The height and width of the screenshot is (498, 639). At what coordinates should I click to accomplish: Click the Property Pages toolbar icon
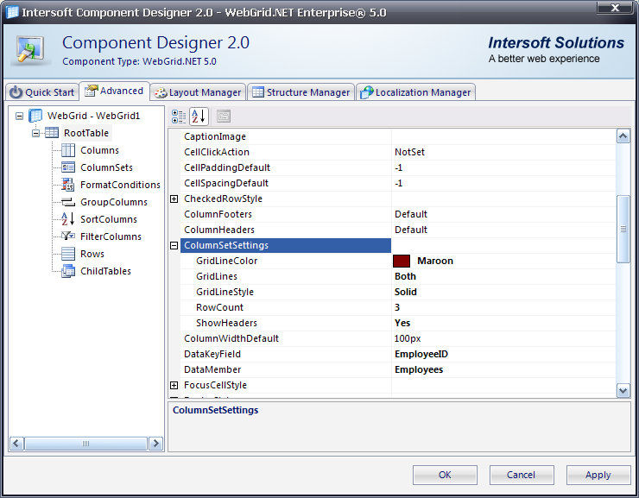(x=224, y=117)
